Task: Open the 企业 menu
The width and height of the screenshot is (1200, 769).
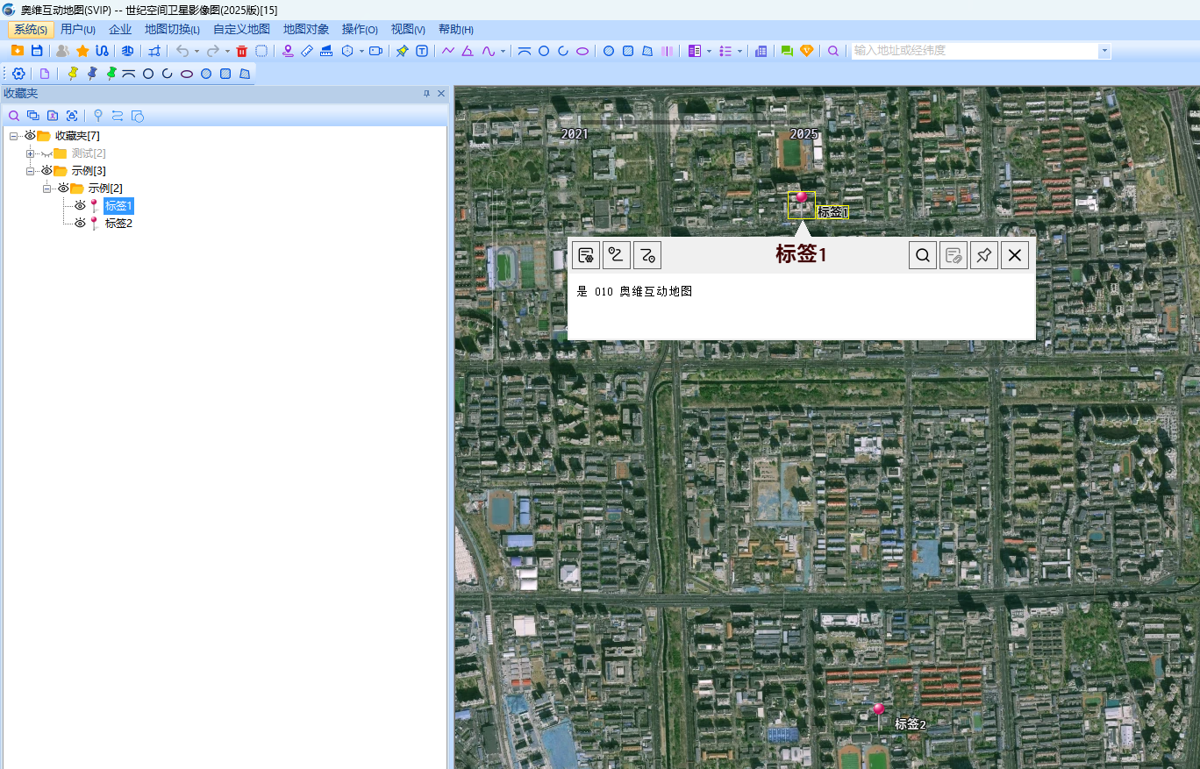Action: tap(120, 29)
